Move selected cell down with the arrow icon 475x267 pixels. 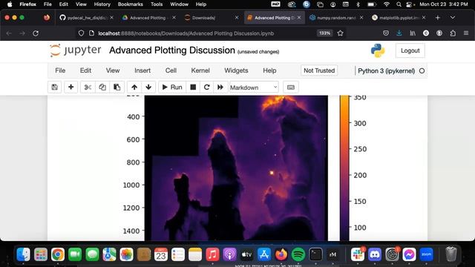click(x=148, y=88)
